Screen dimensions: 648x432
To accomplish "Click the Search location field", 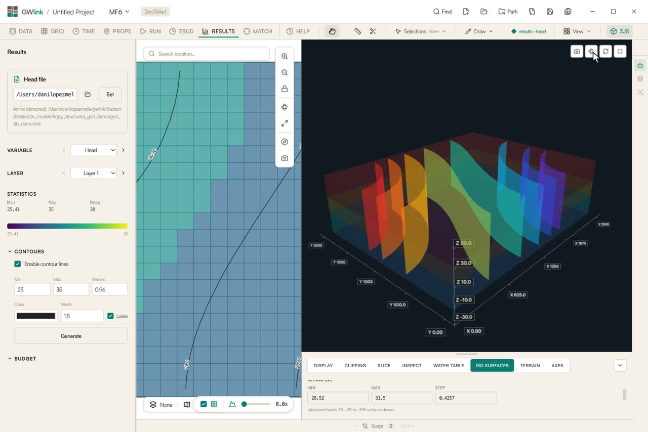I will (207, 54).
